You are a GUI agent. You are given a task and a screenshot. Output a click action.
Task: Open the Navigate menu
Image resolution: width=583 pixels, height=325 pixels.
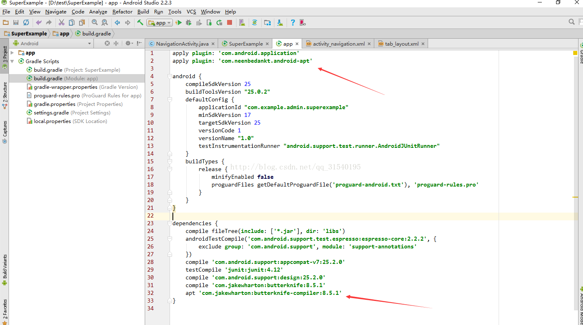[x=56, y=12]
